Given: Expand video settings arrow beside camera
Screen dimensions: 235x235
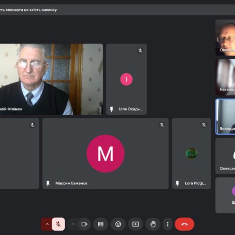Looking at the screenshot, I should [73, 224].
